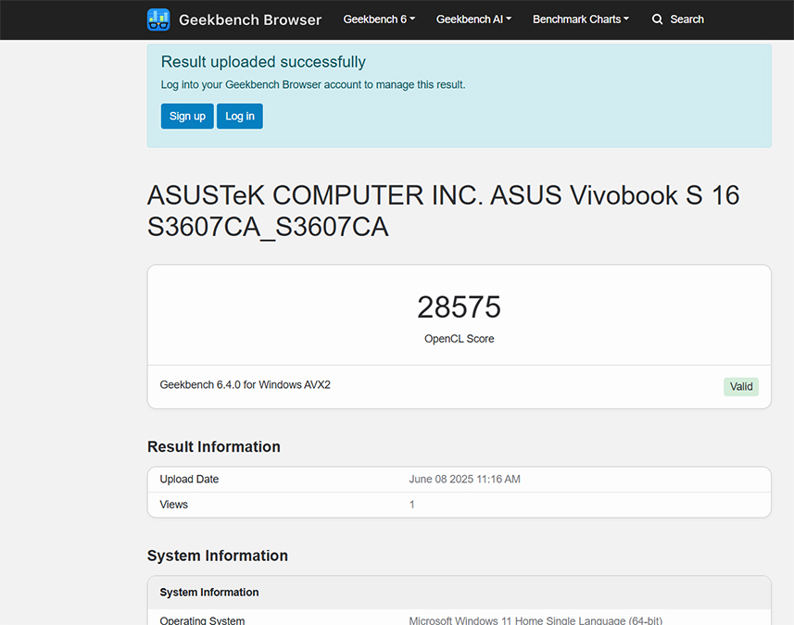Select the Upload Date label
Viewport: 794px width, 625px height.
(x=189, y=479)
